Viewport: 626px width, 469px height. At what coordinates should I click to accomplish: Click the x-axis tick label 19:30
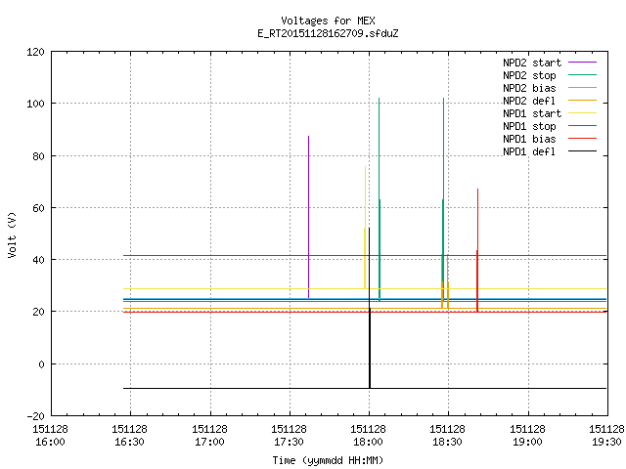tap(606, 442)
